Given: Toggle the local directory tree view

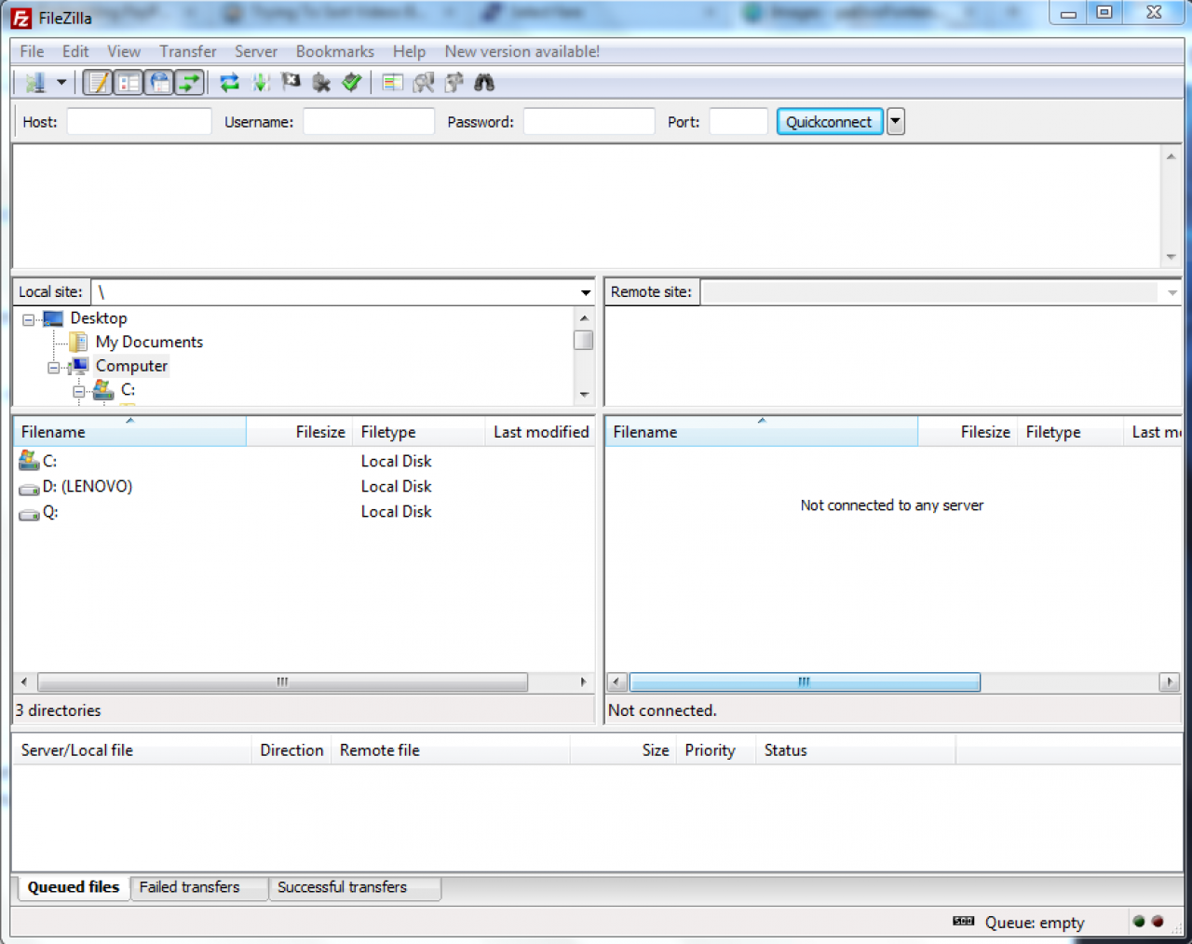Looking at the screenshot, I should click(129, 83).
